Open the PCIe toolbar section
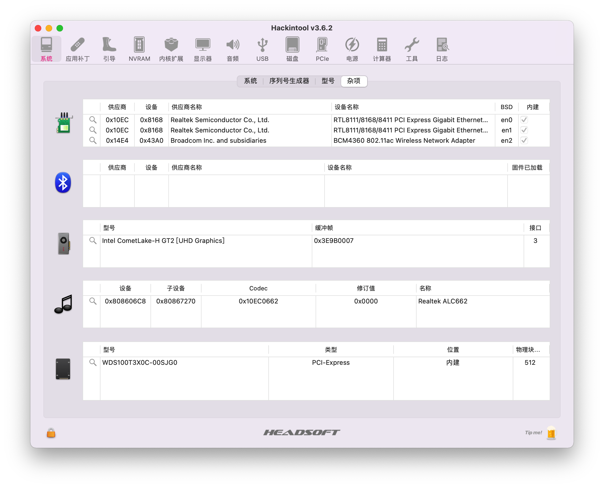Screen dimensions: 604x488 pyautogui.click(x=322, y=49)
